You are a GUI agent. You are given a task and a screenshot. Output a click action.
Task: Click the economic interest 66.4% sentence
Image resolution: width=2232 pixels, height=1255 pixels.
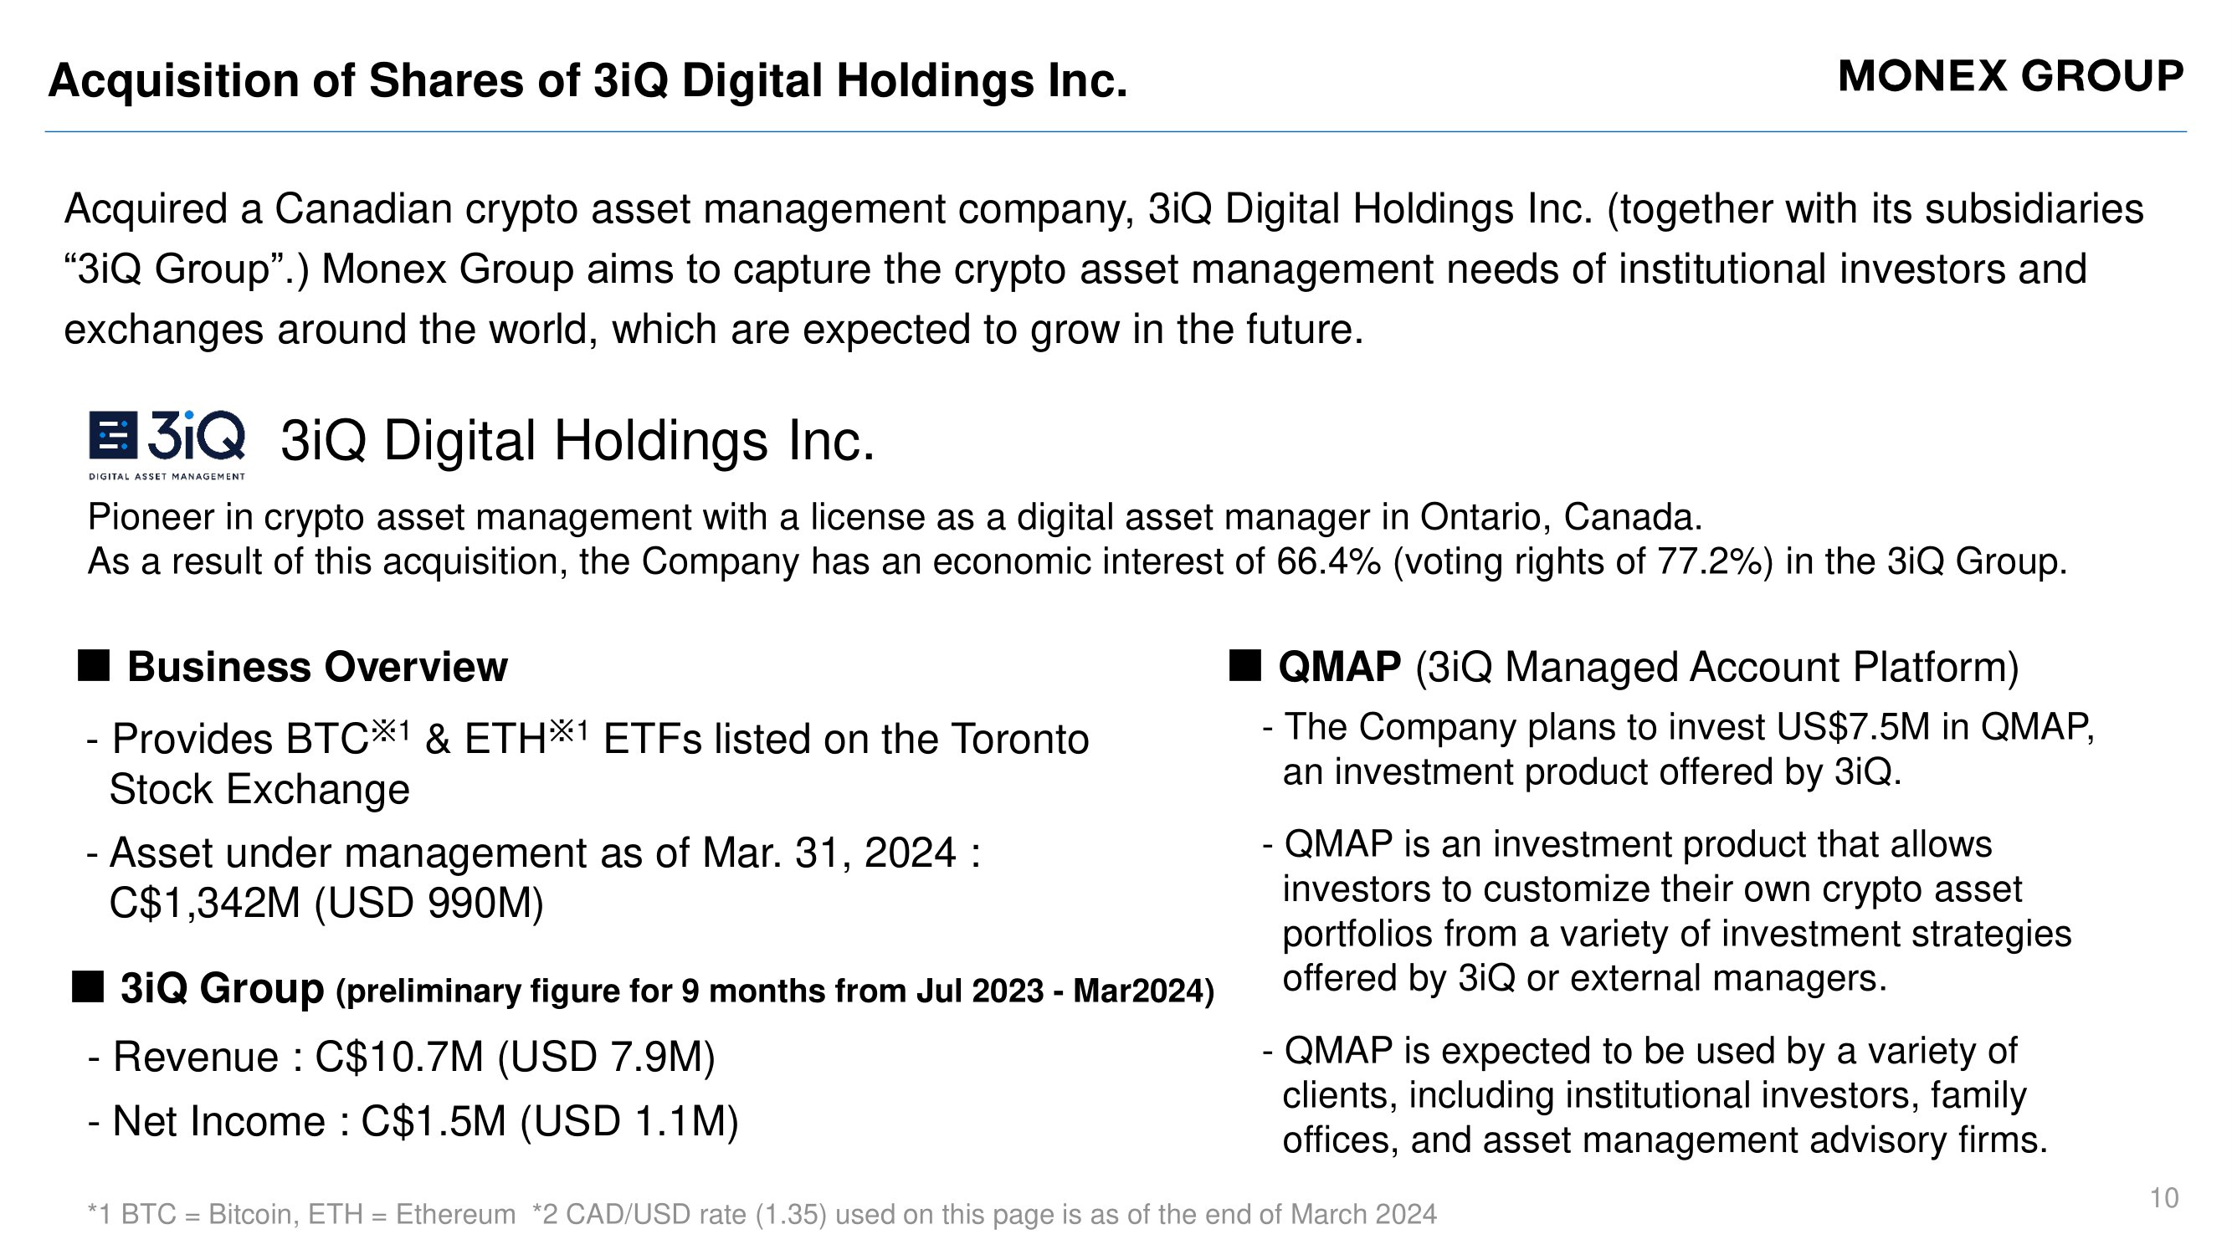[1077, 561]
